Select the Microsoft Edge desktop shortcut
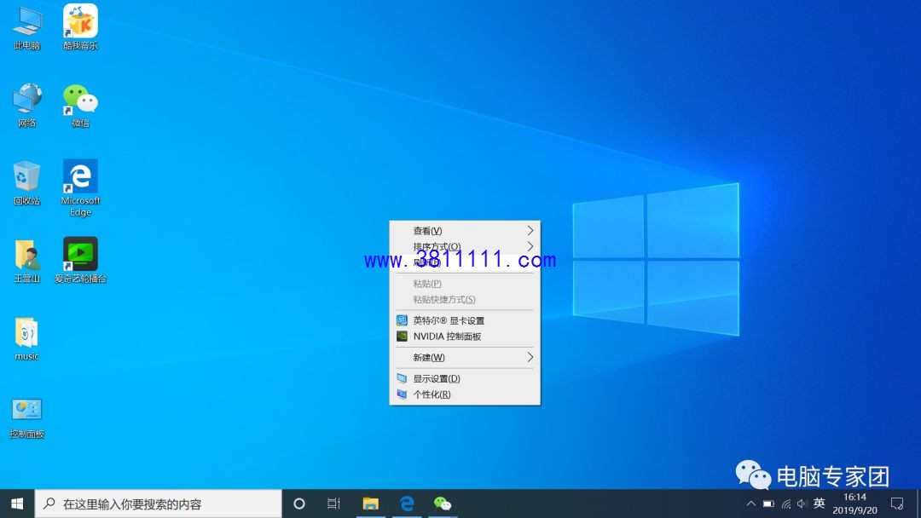This screenshot has width=921, height=518. [80, 188]
